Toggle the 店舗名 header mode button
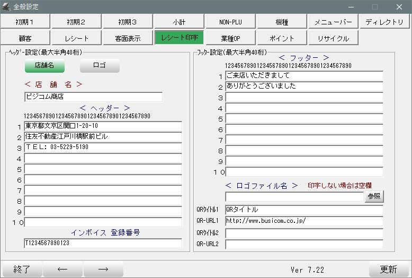The image size is (412, 278). pos(44,66)
